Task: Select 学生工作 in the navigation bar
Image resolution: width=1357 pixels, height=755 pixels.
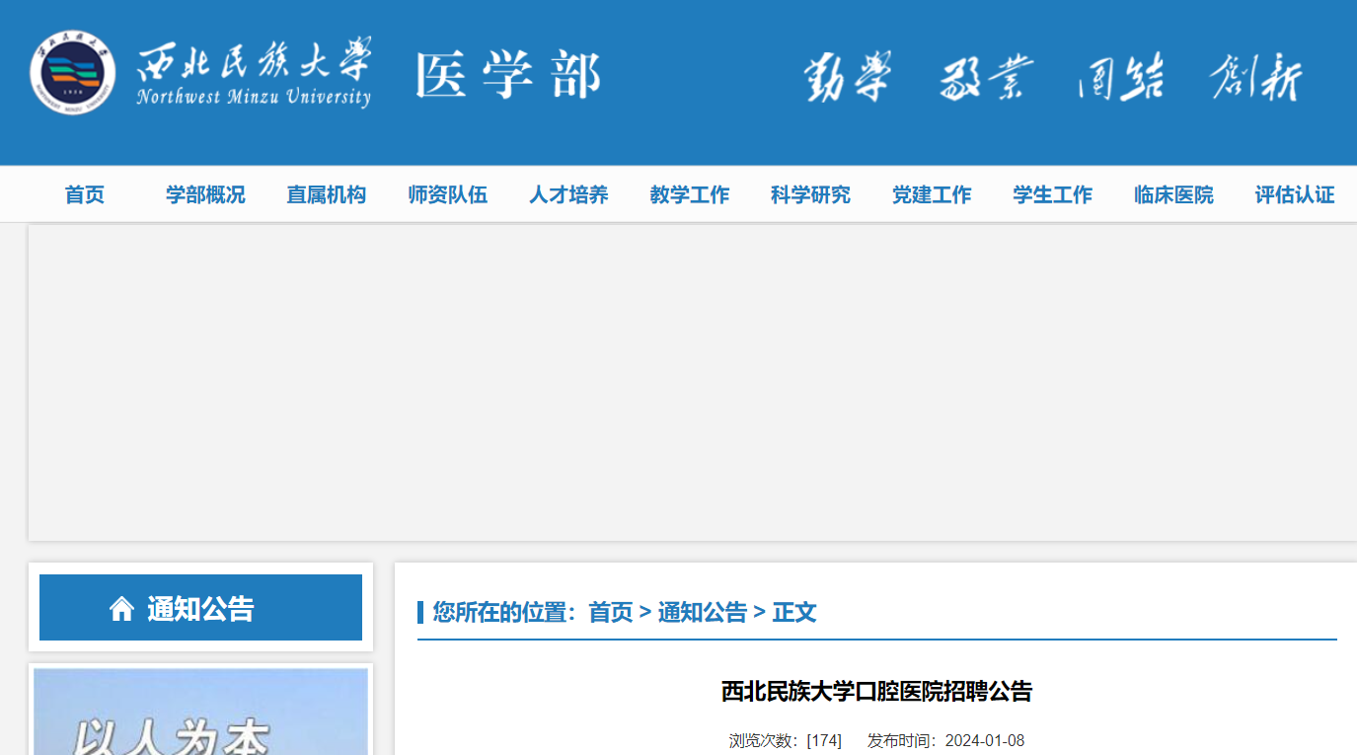Action: pos(1053,194)
